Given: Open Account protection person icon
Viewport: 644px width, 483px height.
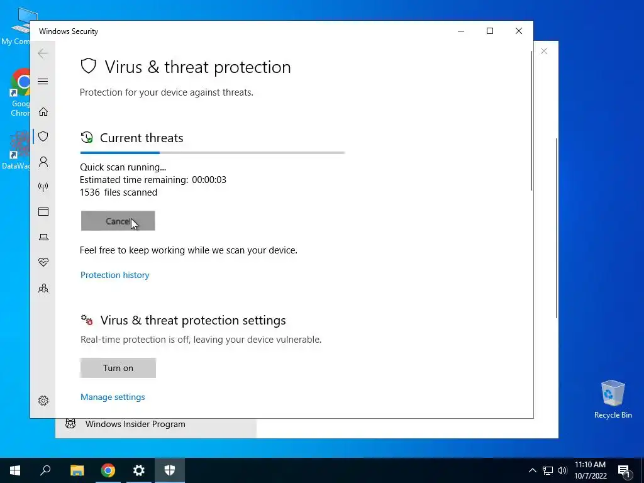Looking at the screenshot, I should 43,162.
